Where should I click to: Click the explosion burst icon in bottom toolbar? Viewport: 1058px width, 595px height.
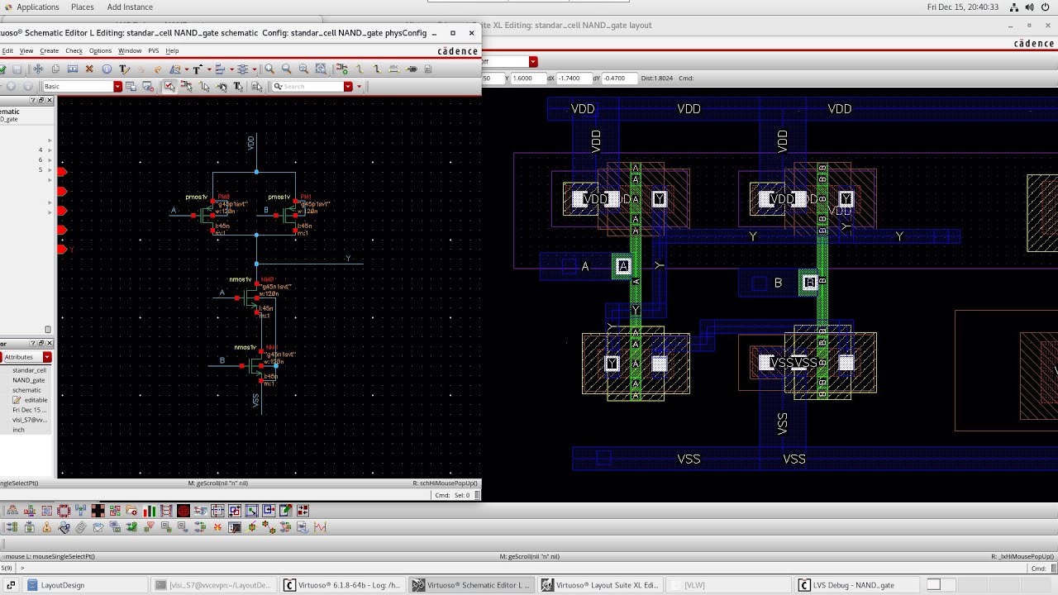pyautogui.click(x=217, y=526)
